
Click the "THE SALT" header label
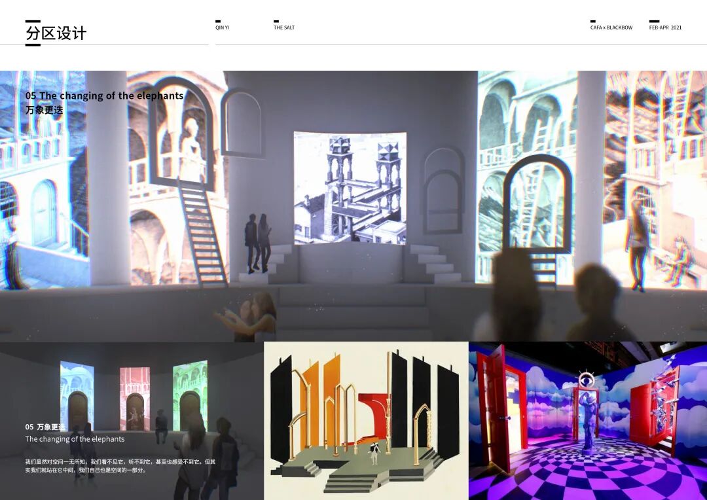tap(284, 27)
